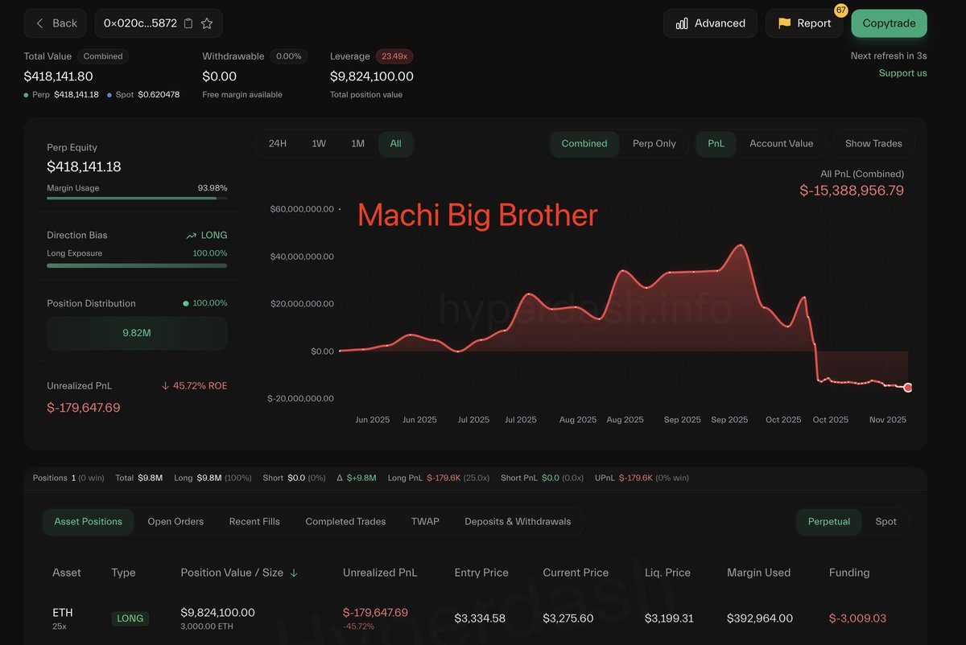Click the blue Spot legend dot
Image resolution: width=966 pixels, height=645 pixels.
[x=109, y=95]
